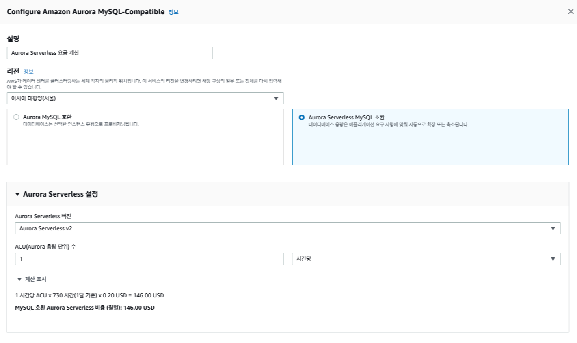This screenshot has width=577, height=343.
Task: Open the 정보 link next to 리전
Action: 28,72
